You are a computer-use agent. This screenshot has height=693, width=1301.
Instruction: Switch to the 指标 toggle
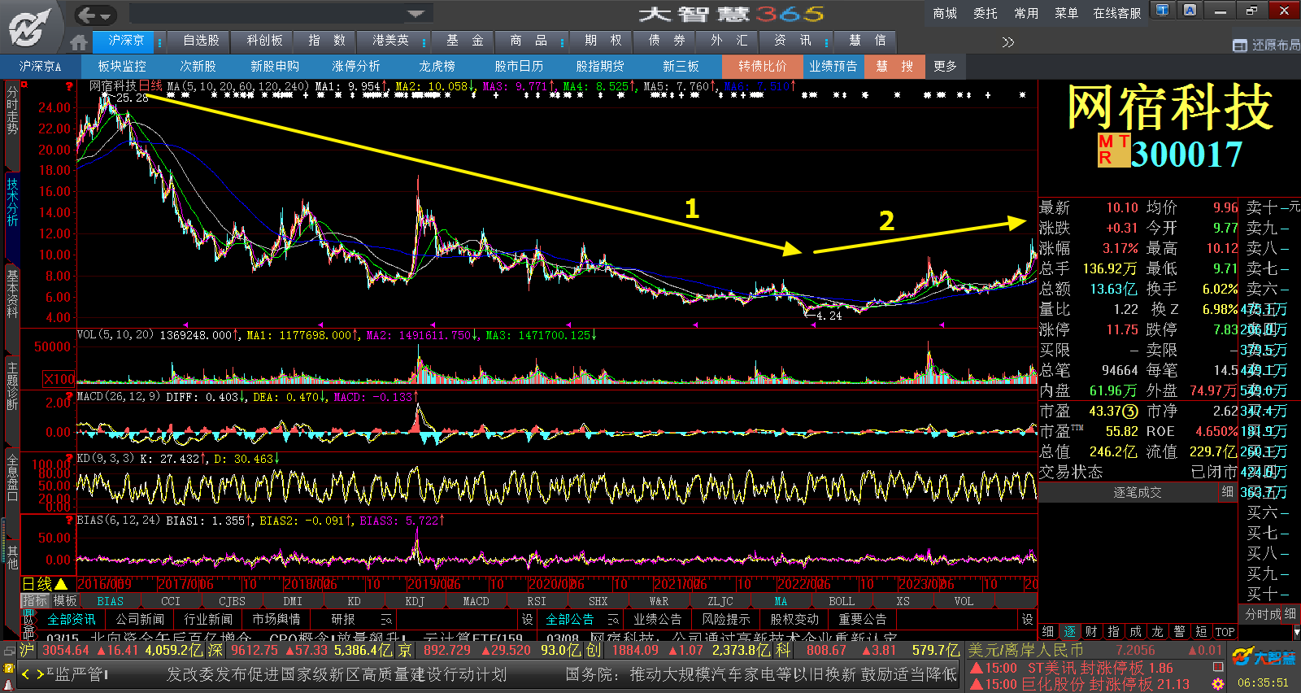pos(35,601)
